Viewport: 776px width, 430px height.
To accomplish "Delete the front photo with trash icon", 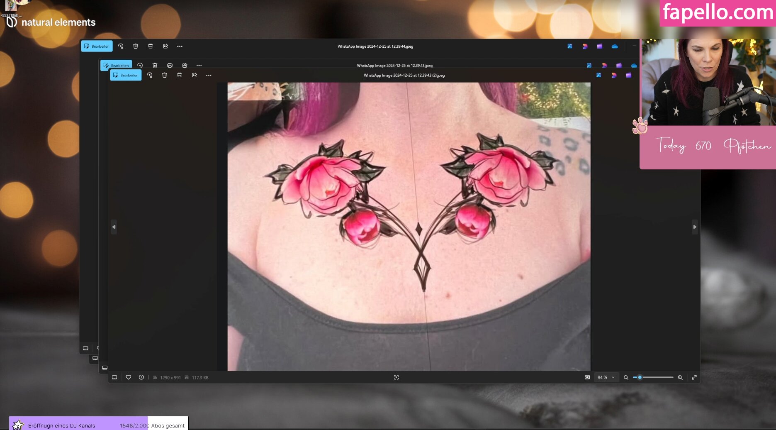I will [165, 75].
